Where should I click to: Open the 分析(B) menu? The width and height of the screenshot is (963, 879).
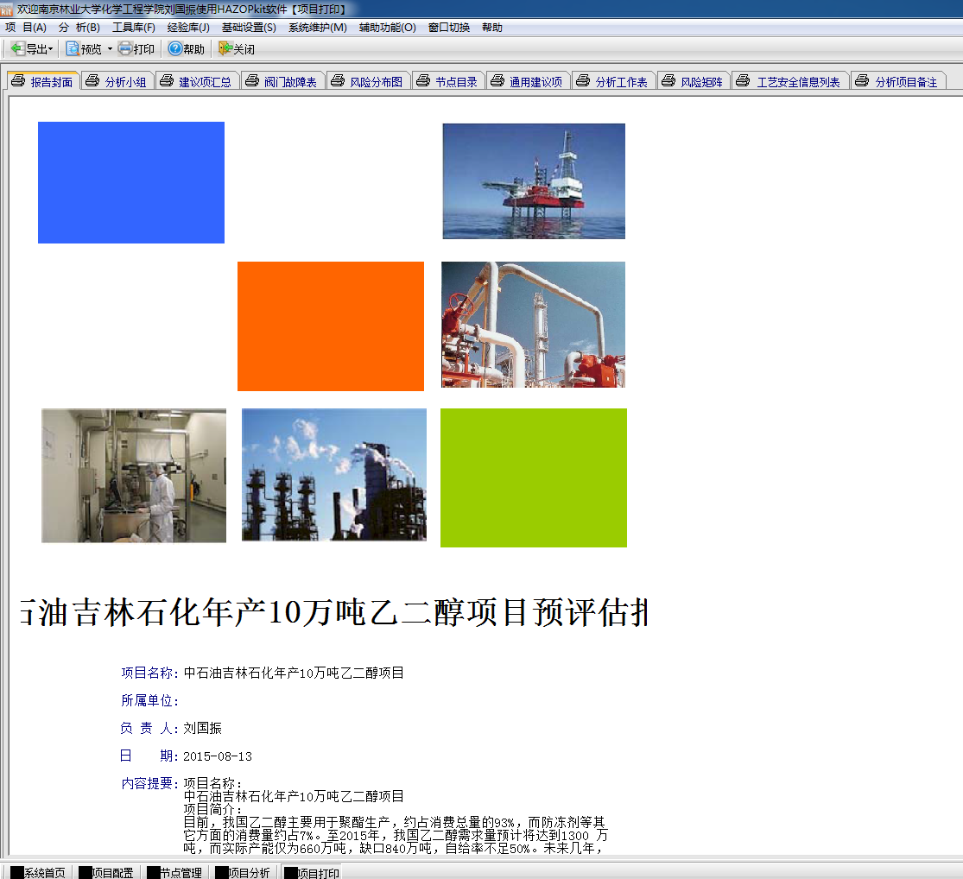79,27
